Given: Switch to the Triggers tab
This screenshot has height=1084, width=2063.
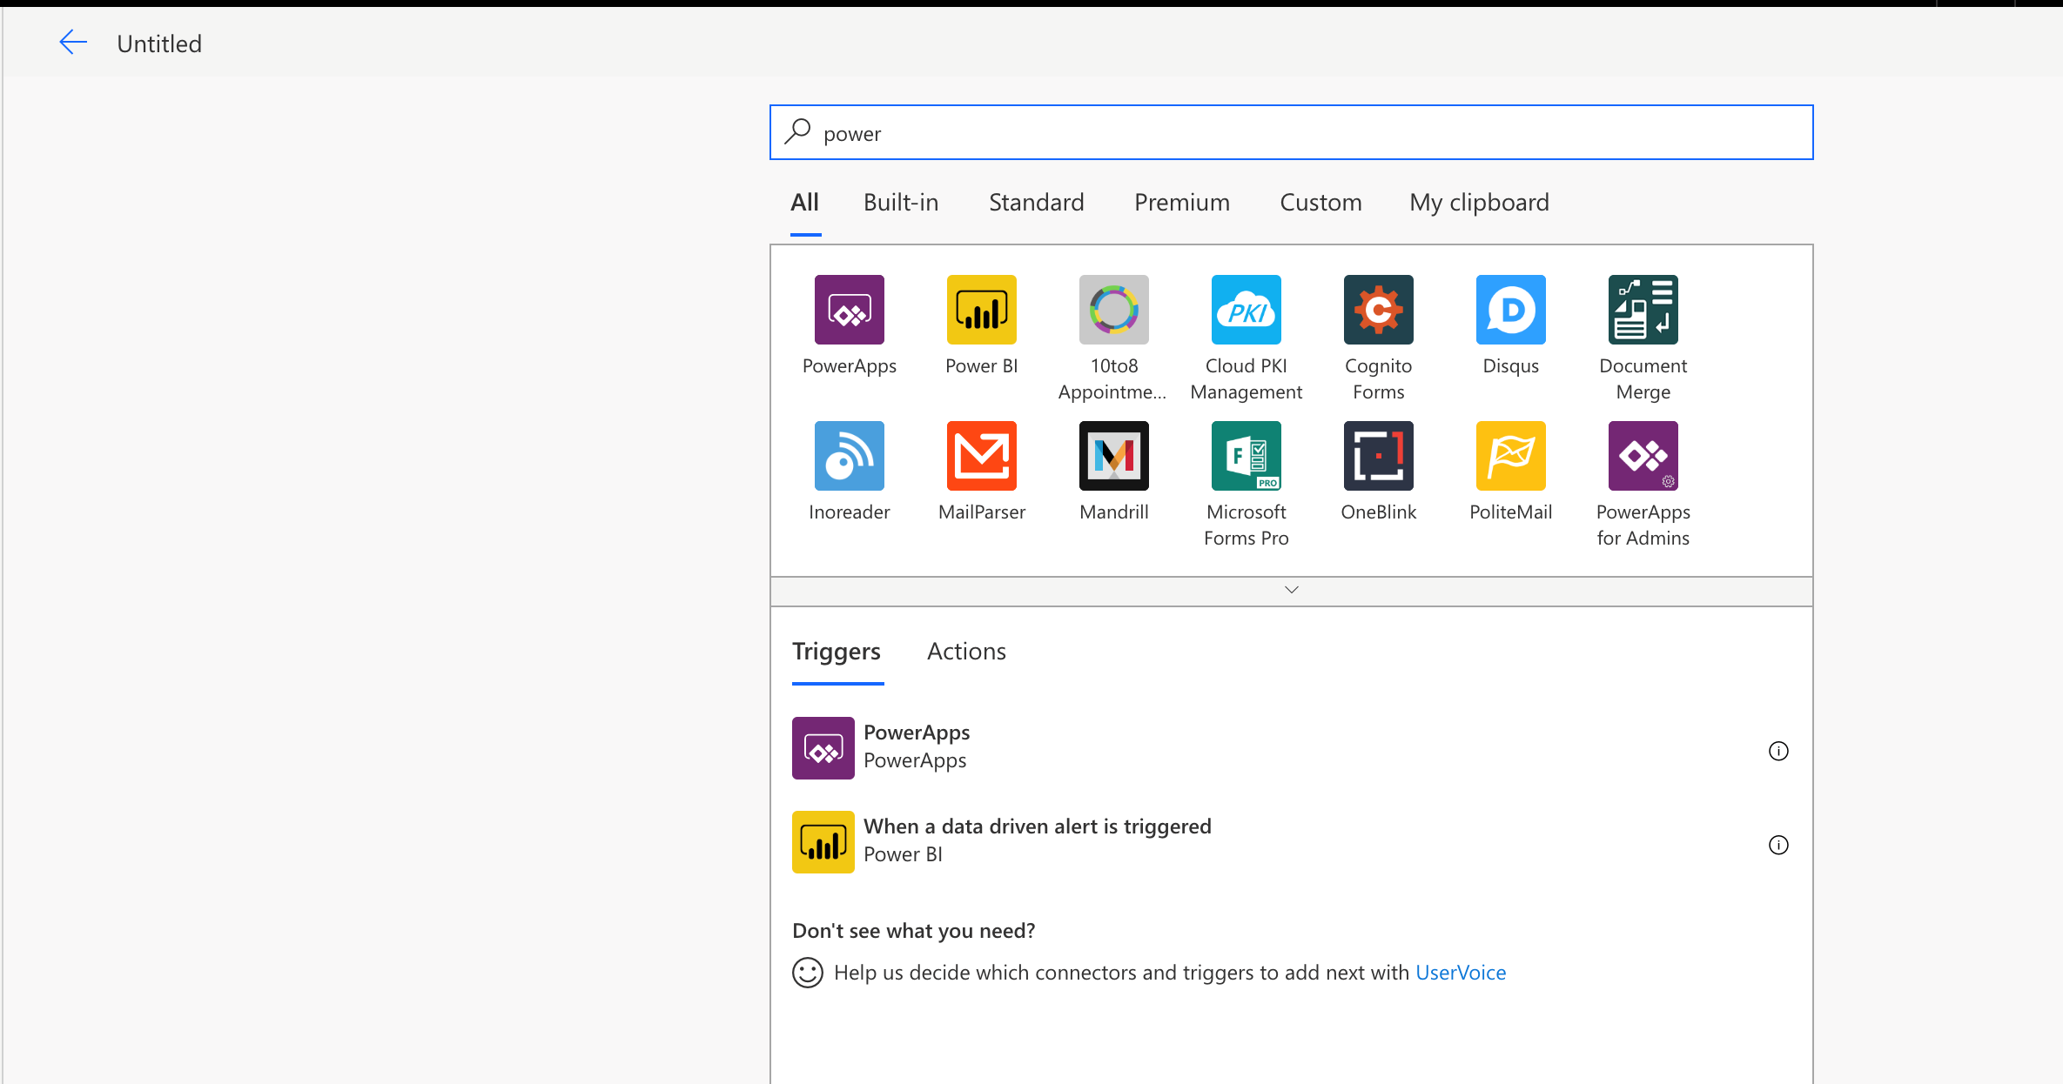Looking at the screenshot, I should coord(835,651).
